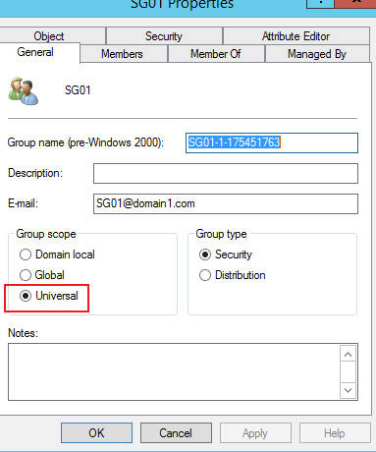Click the Cancel button
Image resolution: width=376 pixels, height=452 pixels.
pyautogui.click(x=176, y=433)
